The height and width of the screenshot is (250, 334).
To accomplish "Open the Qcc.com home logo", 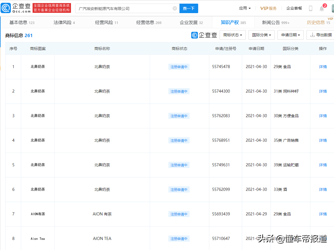I will click(16, 8).
